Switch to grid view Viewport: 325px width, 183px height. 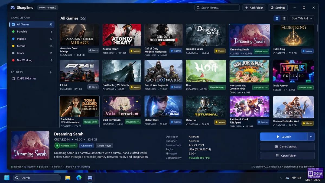pyautogui.click(x=277, y=18)
